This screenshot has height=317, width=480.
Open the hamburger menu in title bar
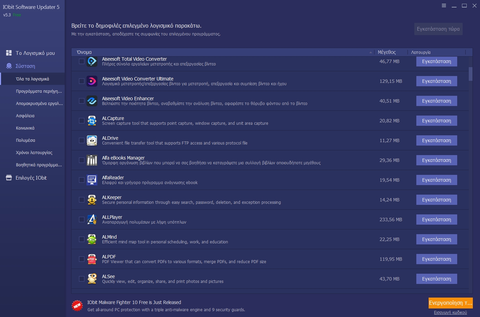click(444, 5)
